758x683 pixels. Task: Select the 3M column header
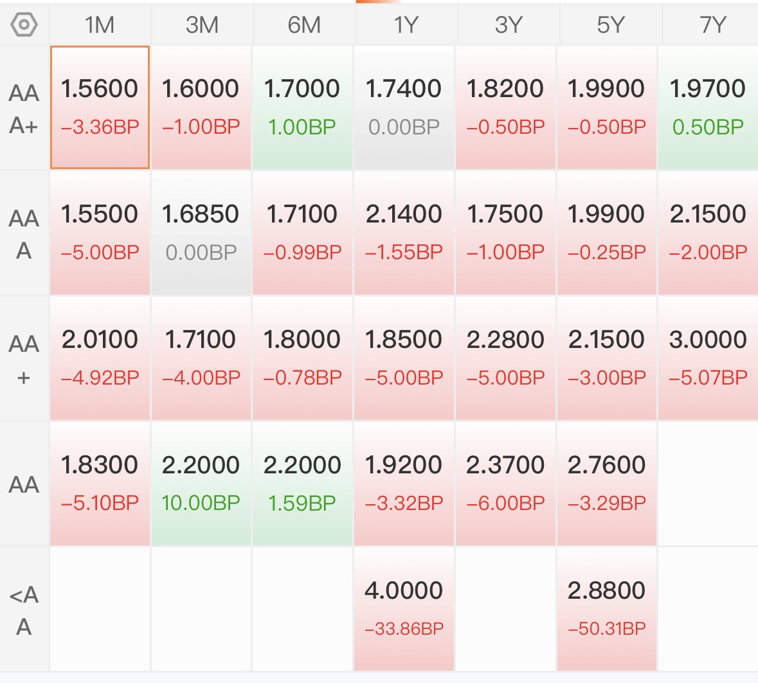point(202,24)
